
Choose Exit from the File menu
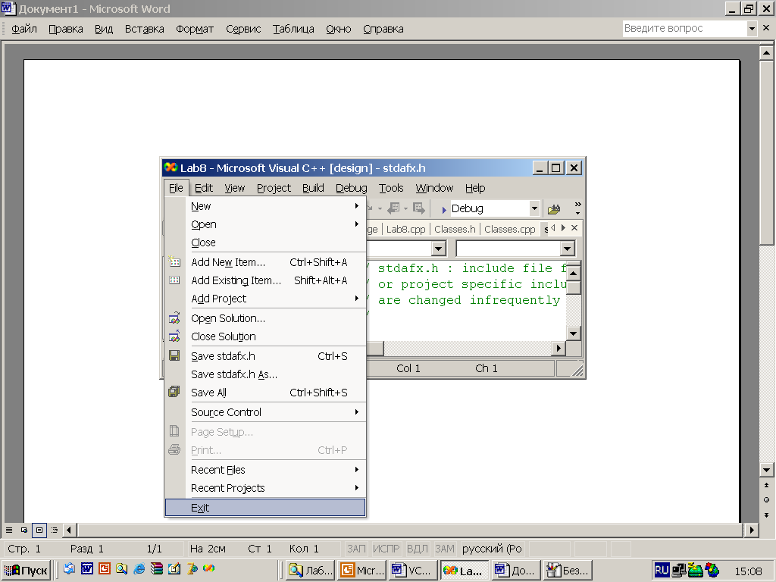tap(265, 508)
